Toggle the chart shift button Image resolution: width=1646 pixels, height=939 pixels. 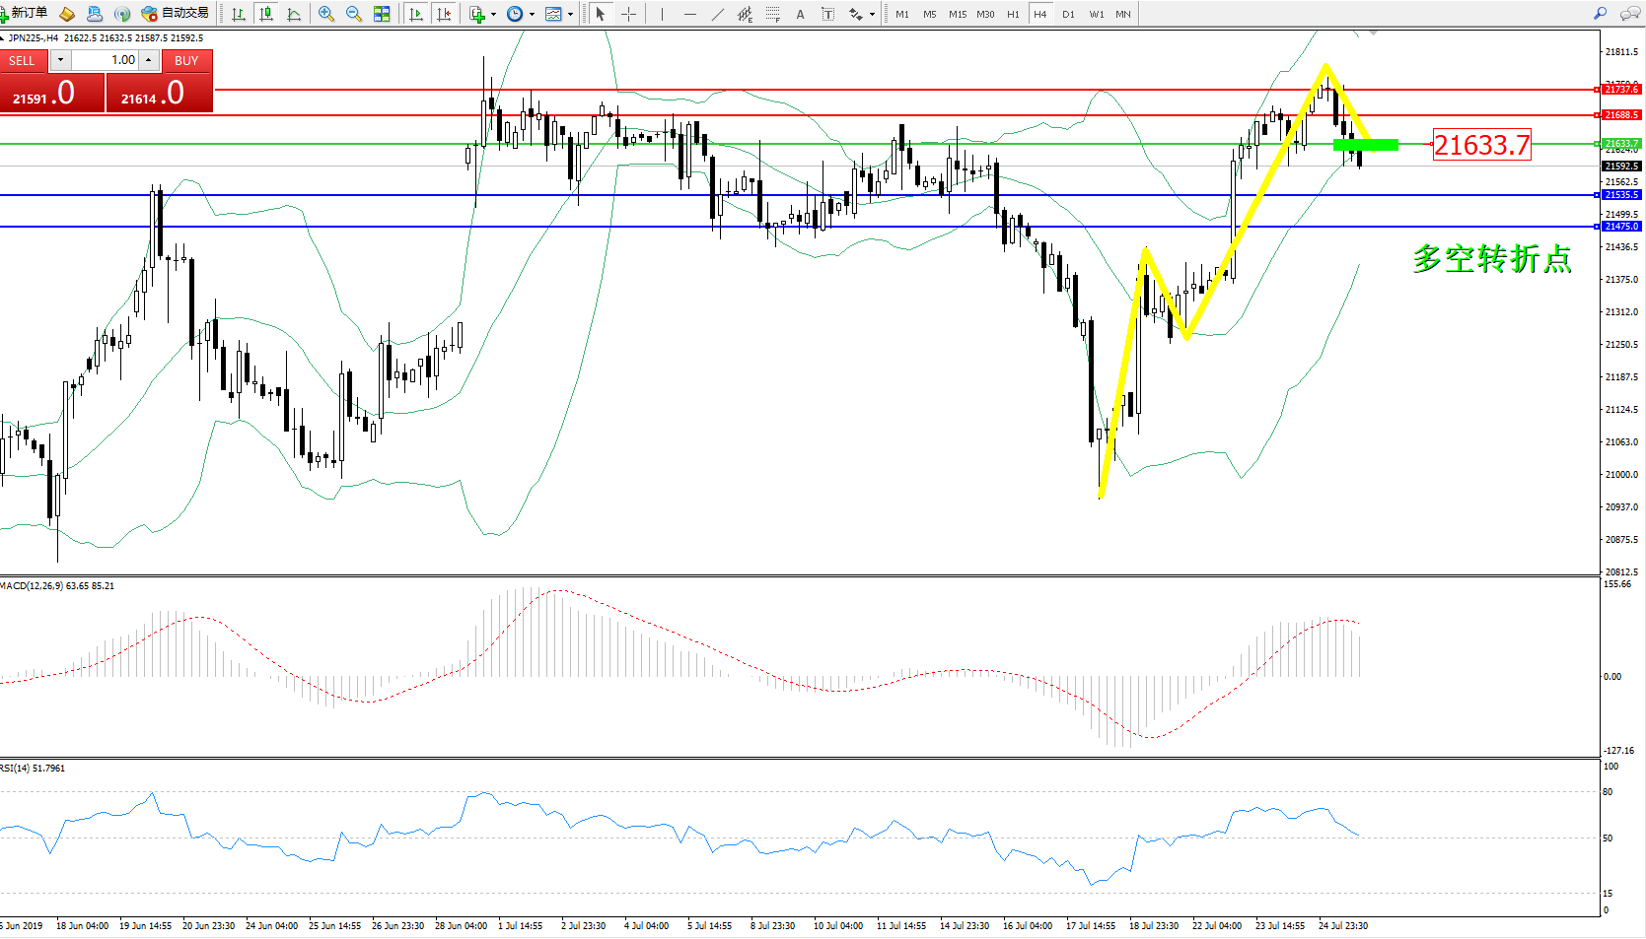point(444,14)
